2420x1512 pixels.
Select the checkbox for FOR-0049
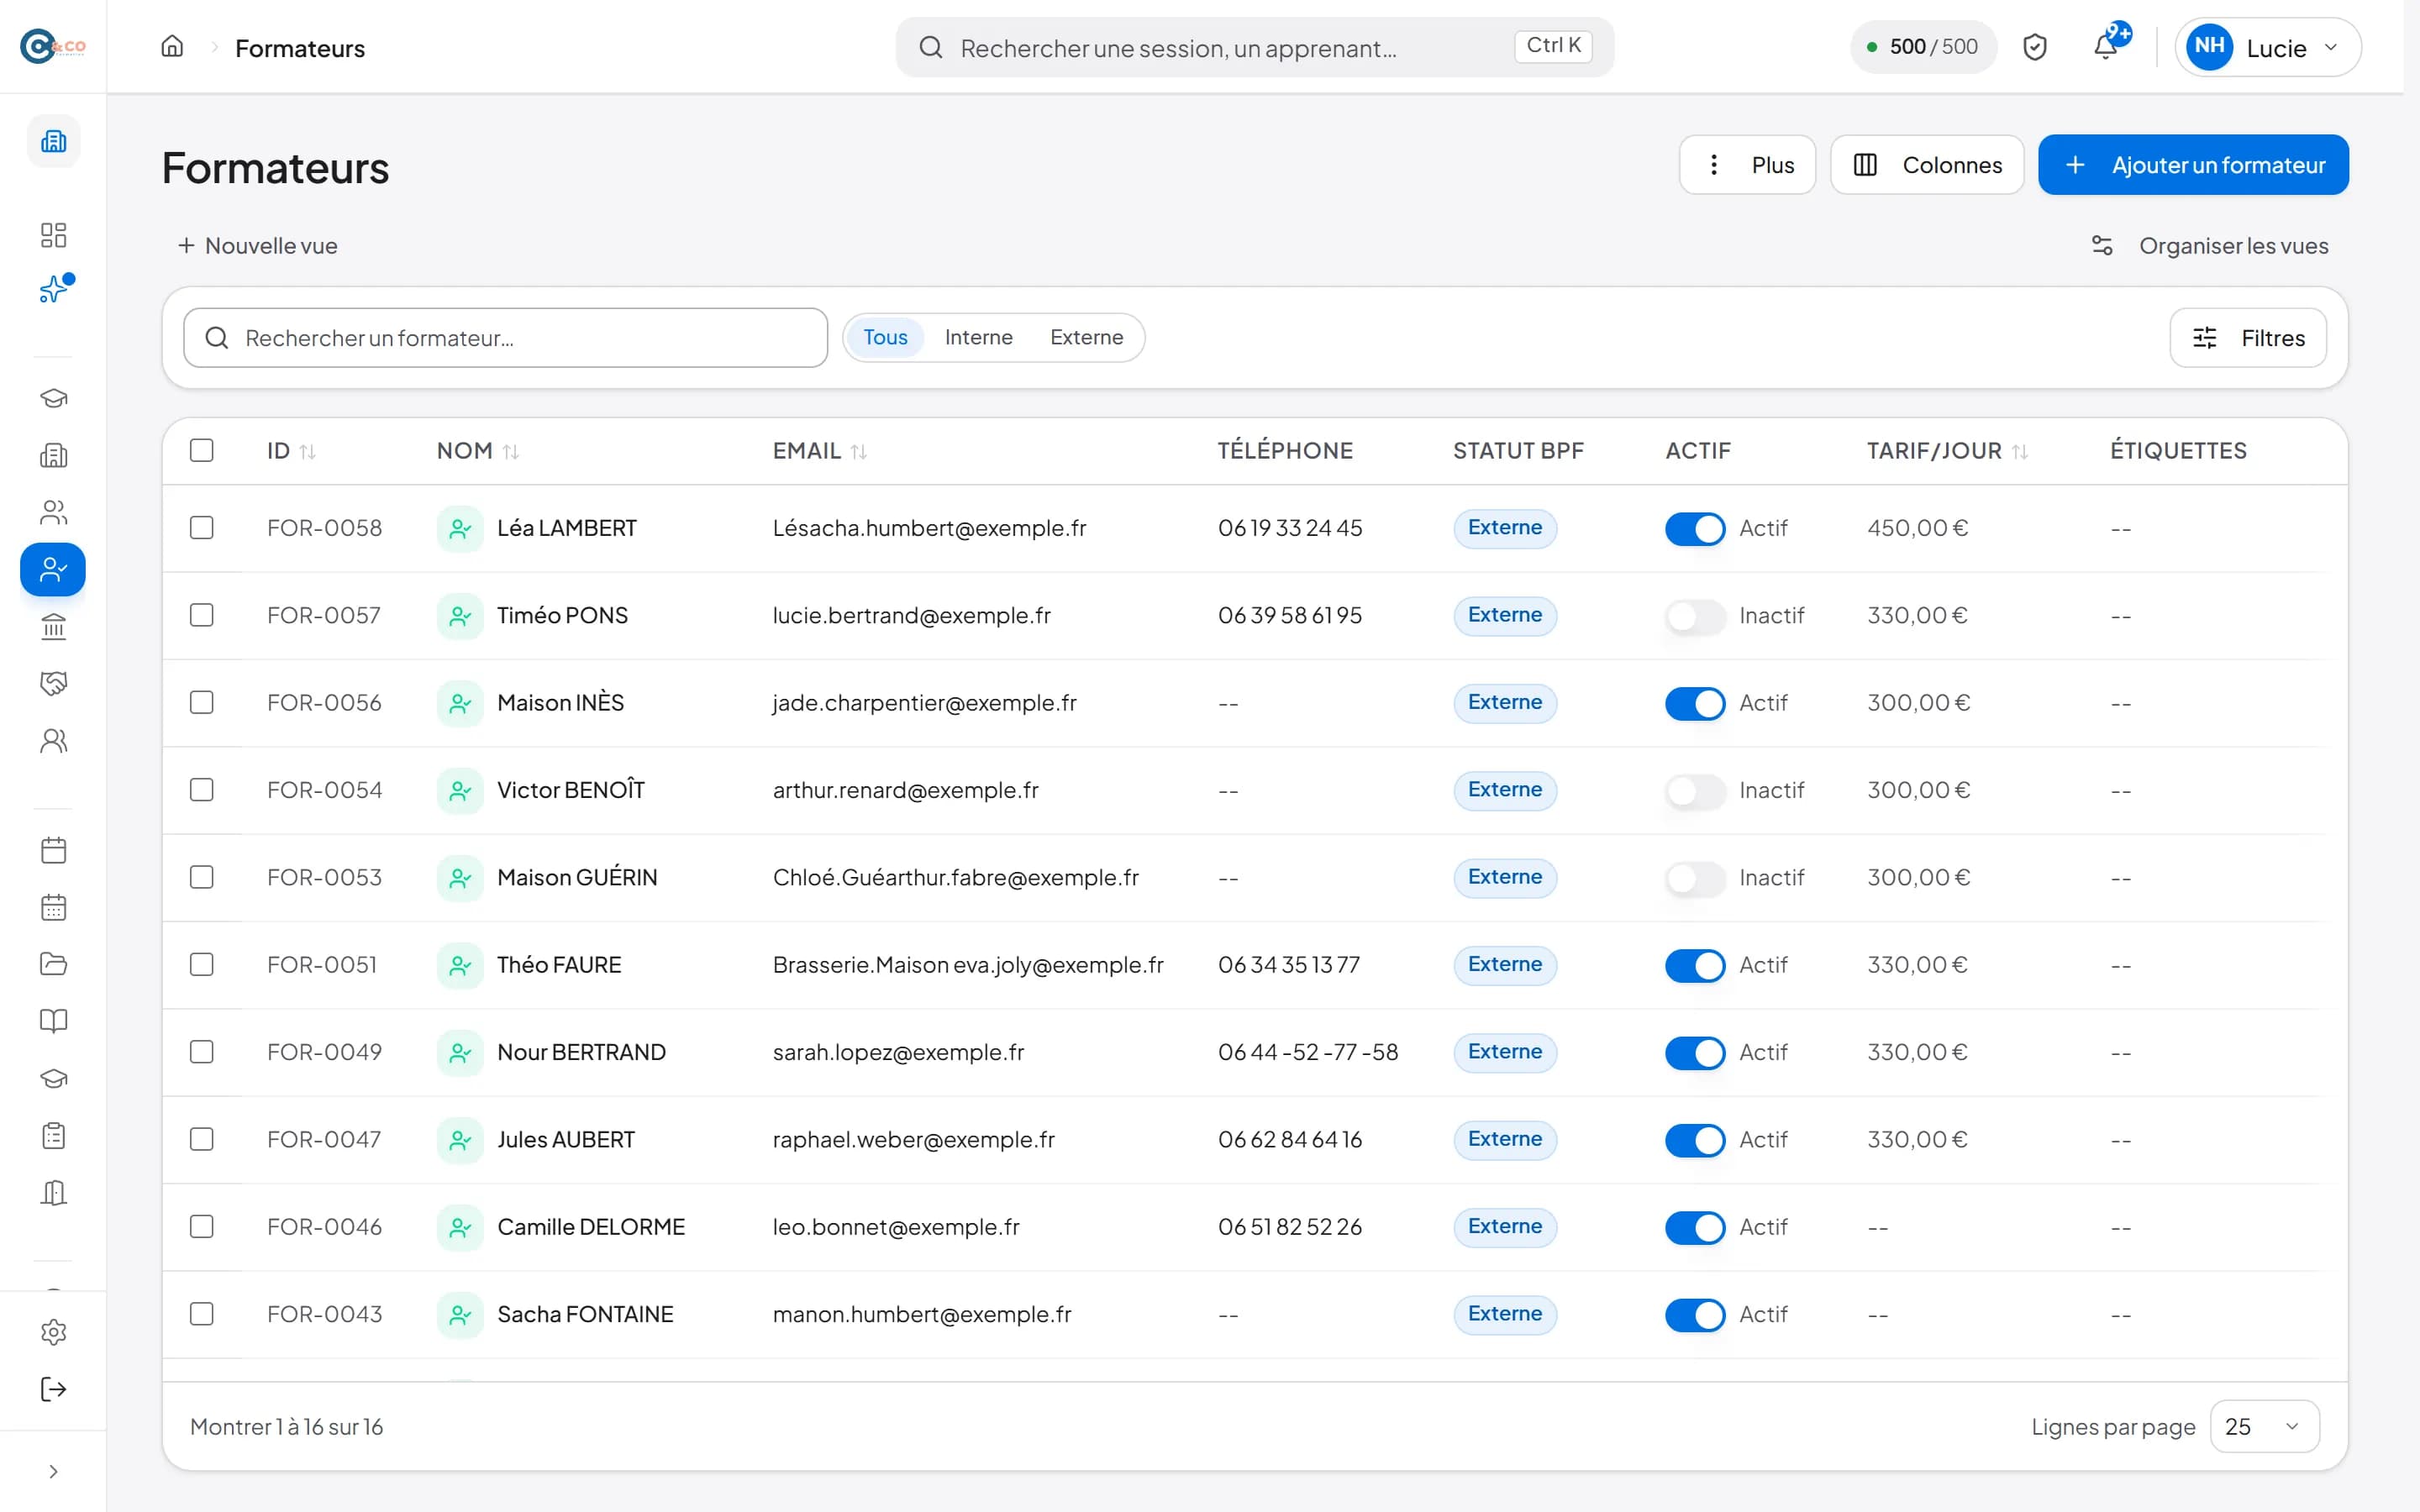pyautogui.click(x=202, y=1052)
